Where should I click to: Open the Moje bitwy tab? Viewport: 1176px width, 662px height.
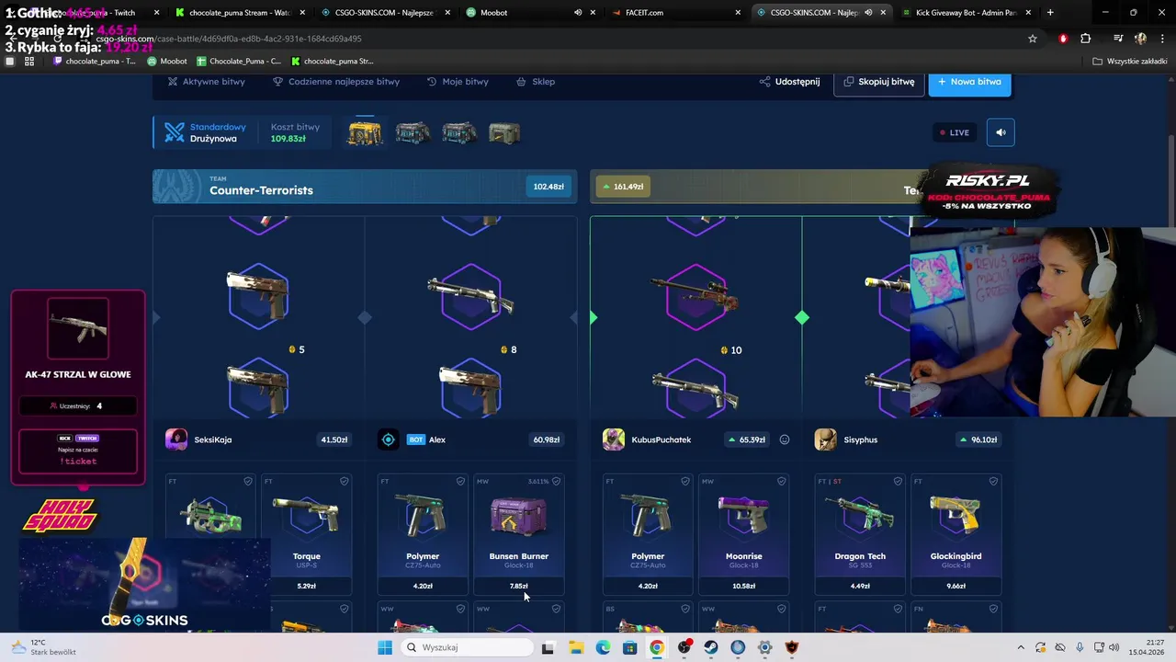458,82
